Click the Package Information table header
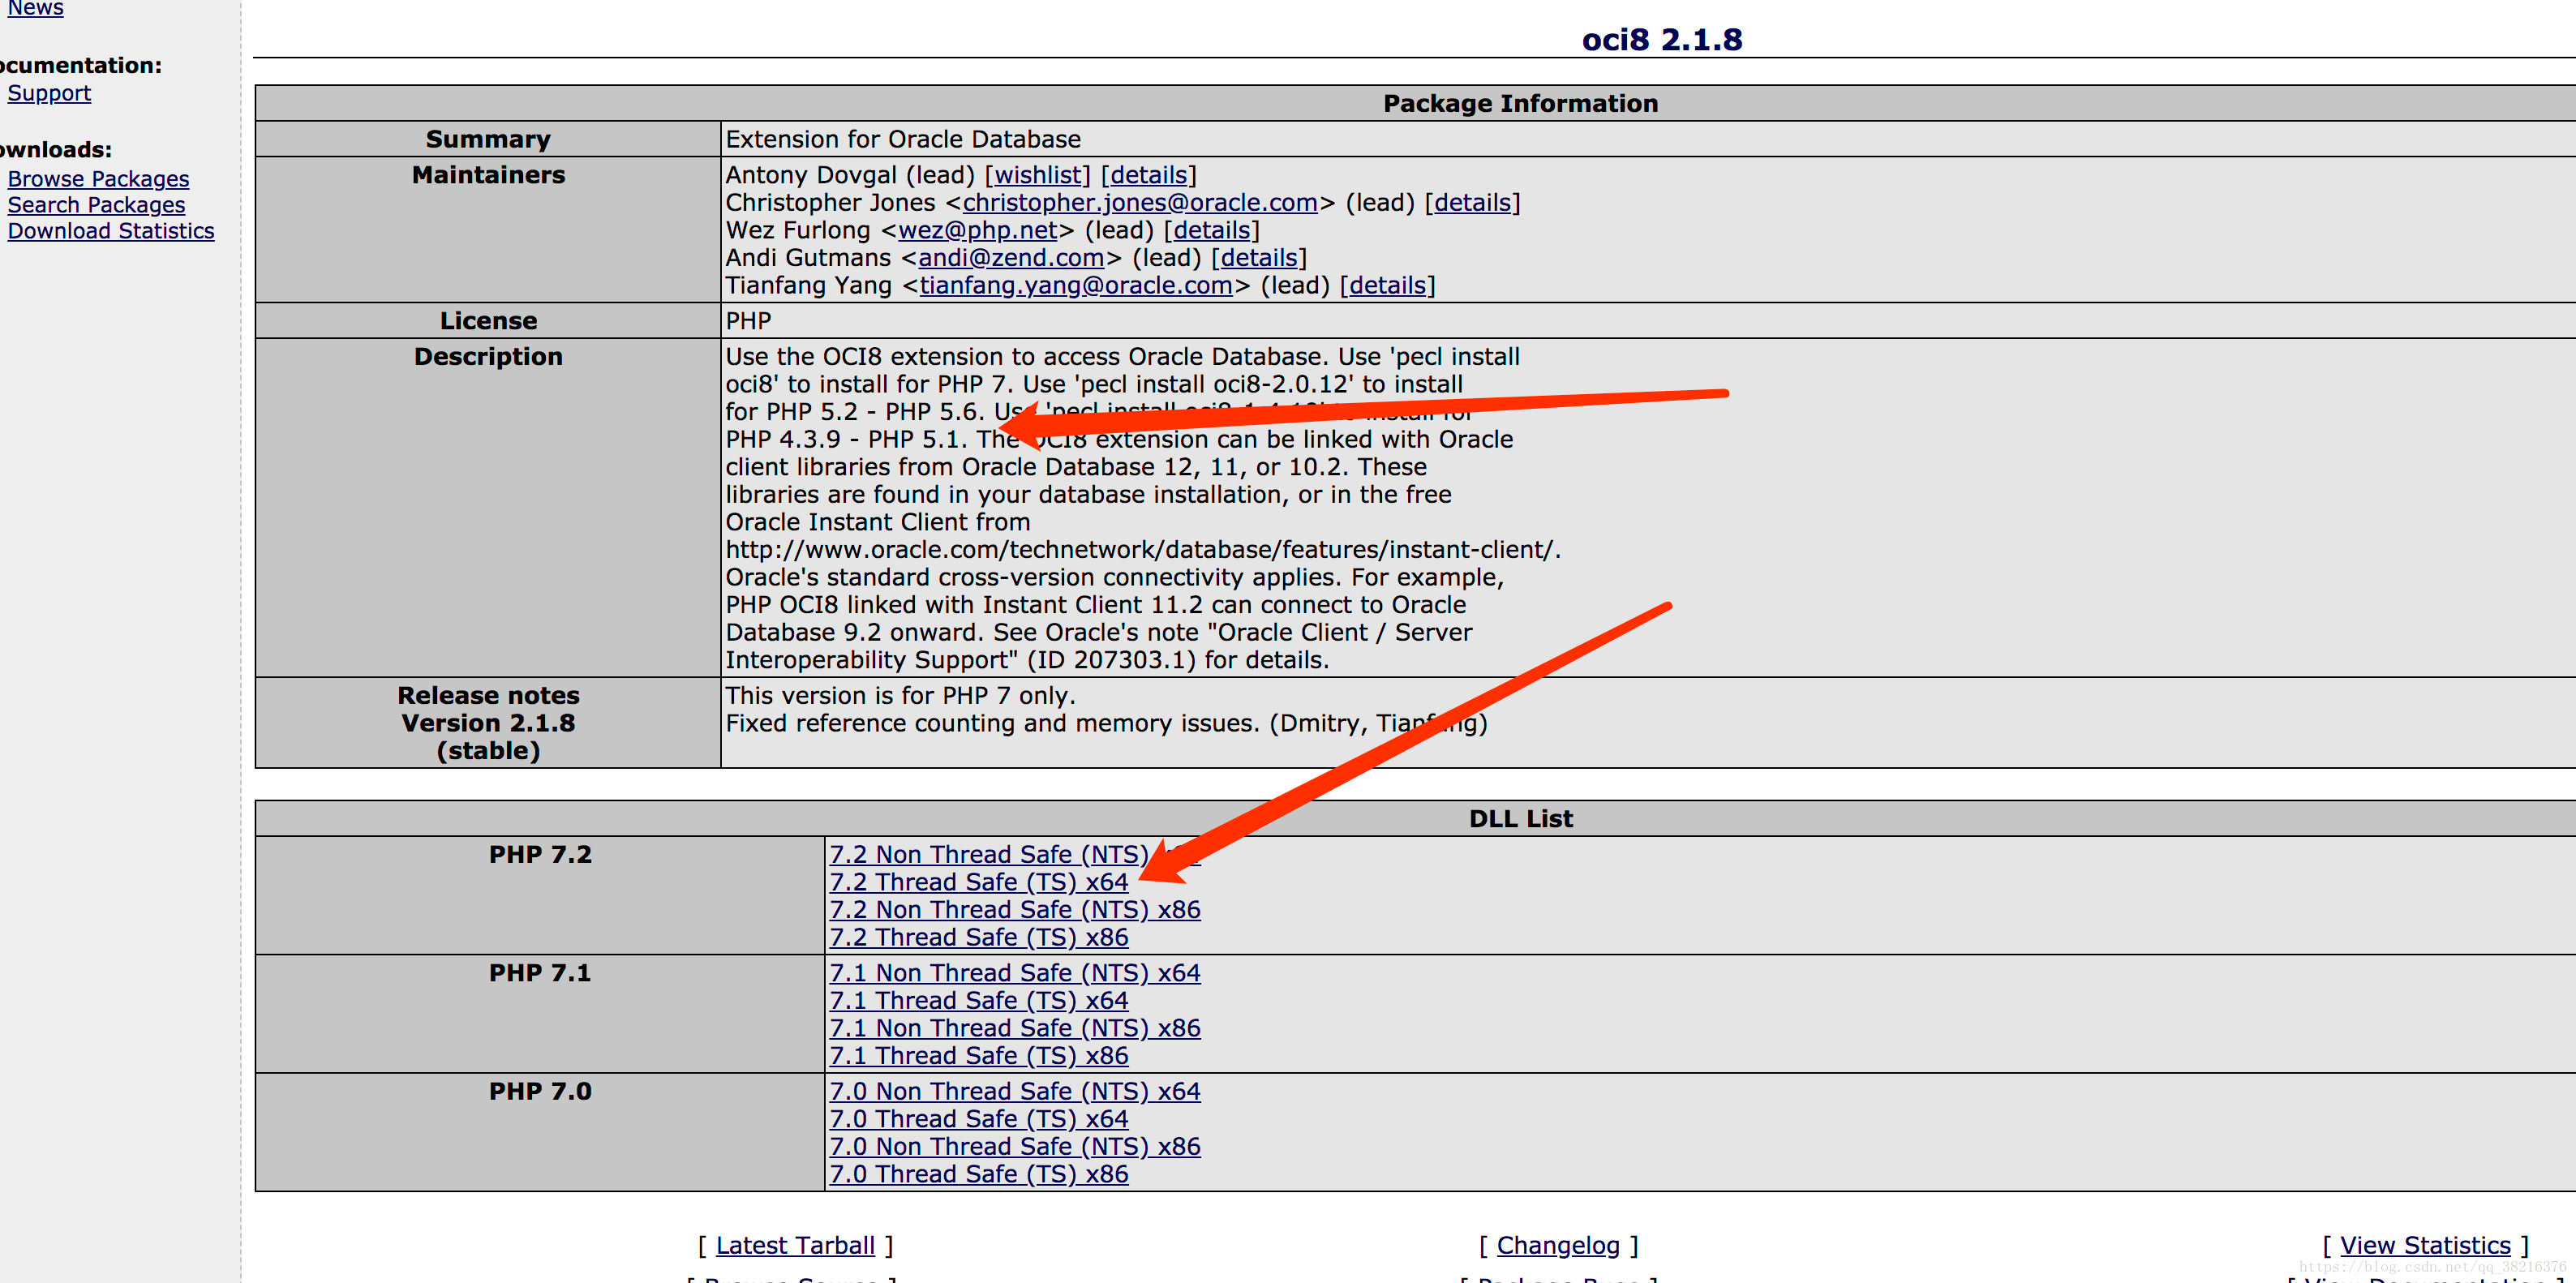This screenshot has width=2576, height=1283. pyautogui.click(x=1520, y=104)
